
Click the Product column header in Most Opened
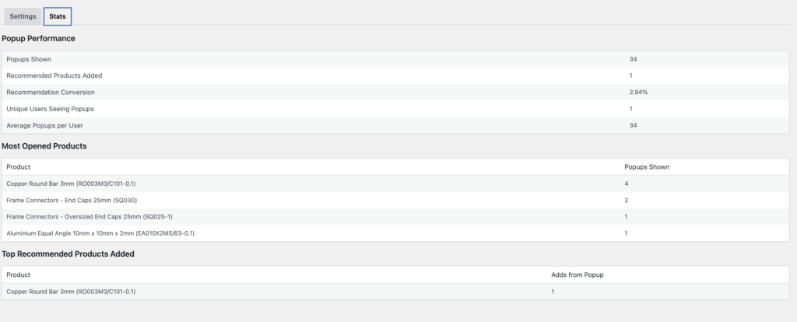[18, 166]
